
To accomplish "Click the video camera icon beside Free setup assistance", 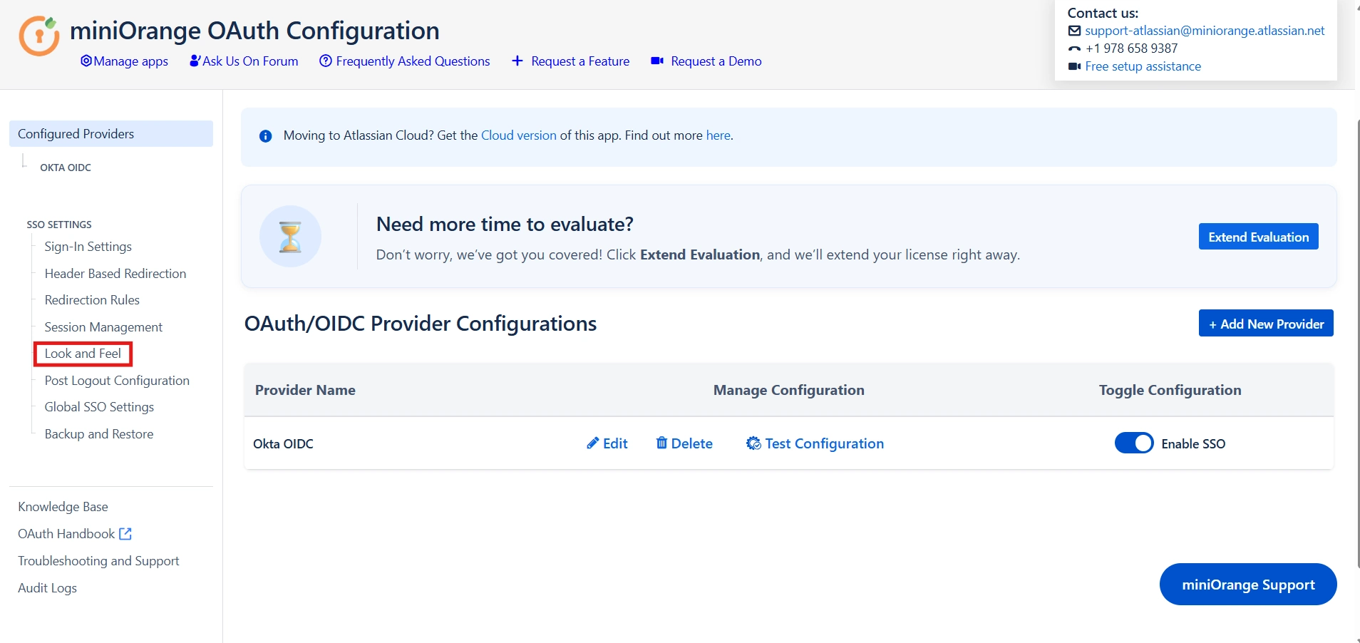I will pos(1074,66).
